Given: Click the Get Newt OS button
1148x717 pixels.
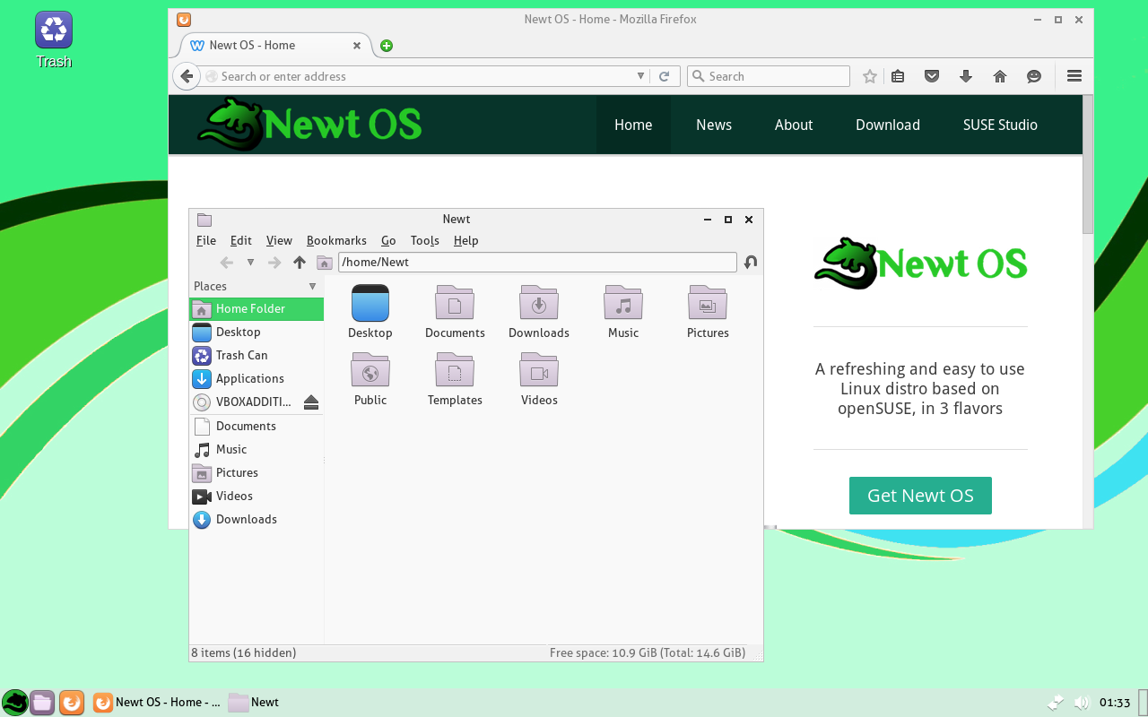Looking at the screenshot, I should pyautogui.click(x=920, y=496).
